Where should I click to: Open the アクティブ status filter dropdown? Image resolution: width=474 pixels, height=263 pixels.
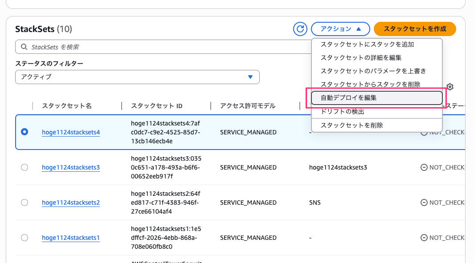(137, 77)
